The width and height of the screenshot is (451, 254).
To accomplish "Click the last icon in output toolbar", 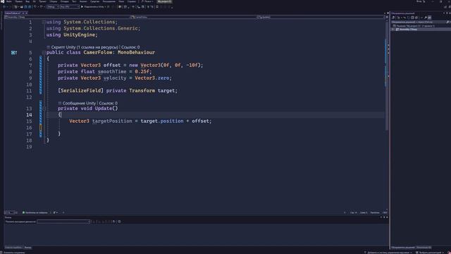I will pyautogui.click(x=119, y=222).
